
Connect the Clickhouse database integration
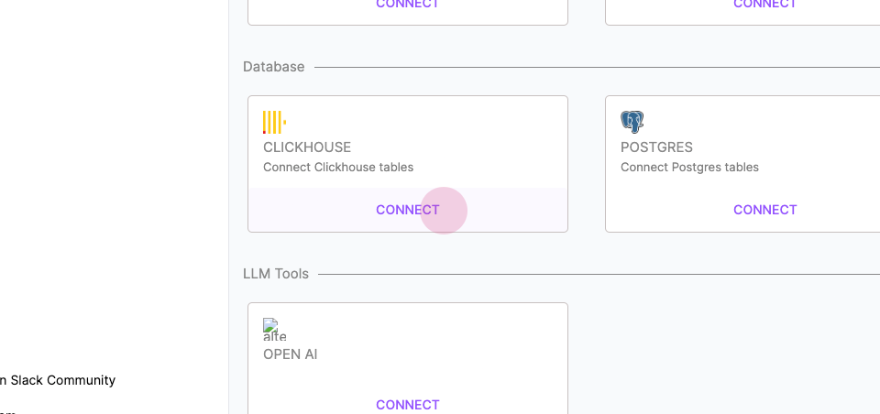(x=407, y=210)
